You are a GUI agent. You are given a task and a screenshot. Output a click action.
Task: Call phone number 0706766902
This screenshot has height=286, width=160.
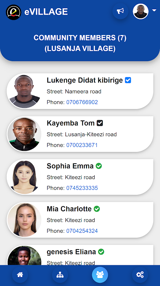pyautogui.click(x=82, y=102)
